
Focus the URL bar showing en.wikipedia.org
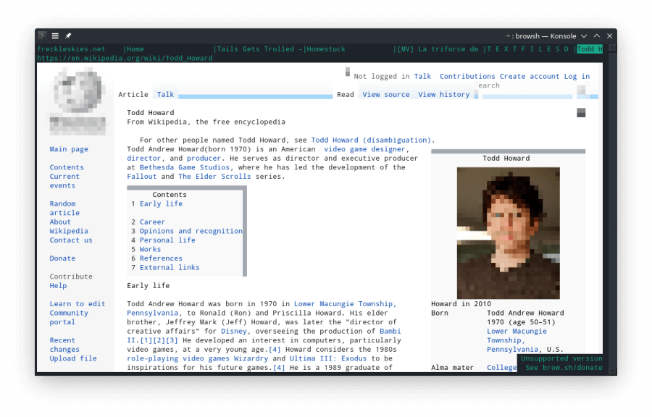pos(125,58)
